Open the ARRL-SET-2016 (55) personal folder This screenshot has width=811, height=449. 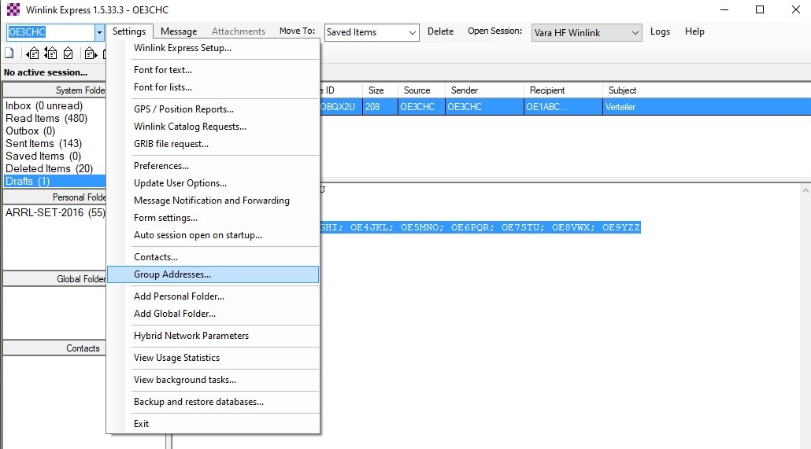(x=55, y=213)
